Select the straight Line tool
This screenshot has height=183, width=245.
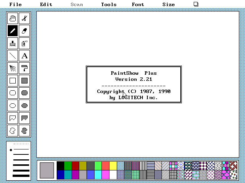click(x=13, y=56)
